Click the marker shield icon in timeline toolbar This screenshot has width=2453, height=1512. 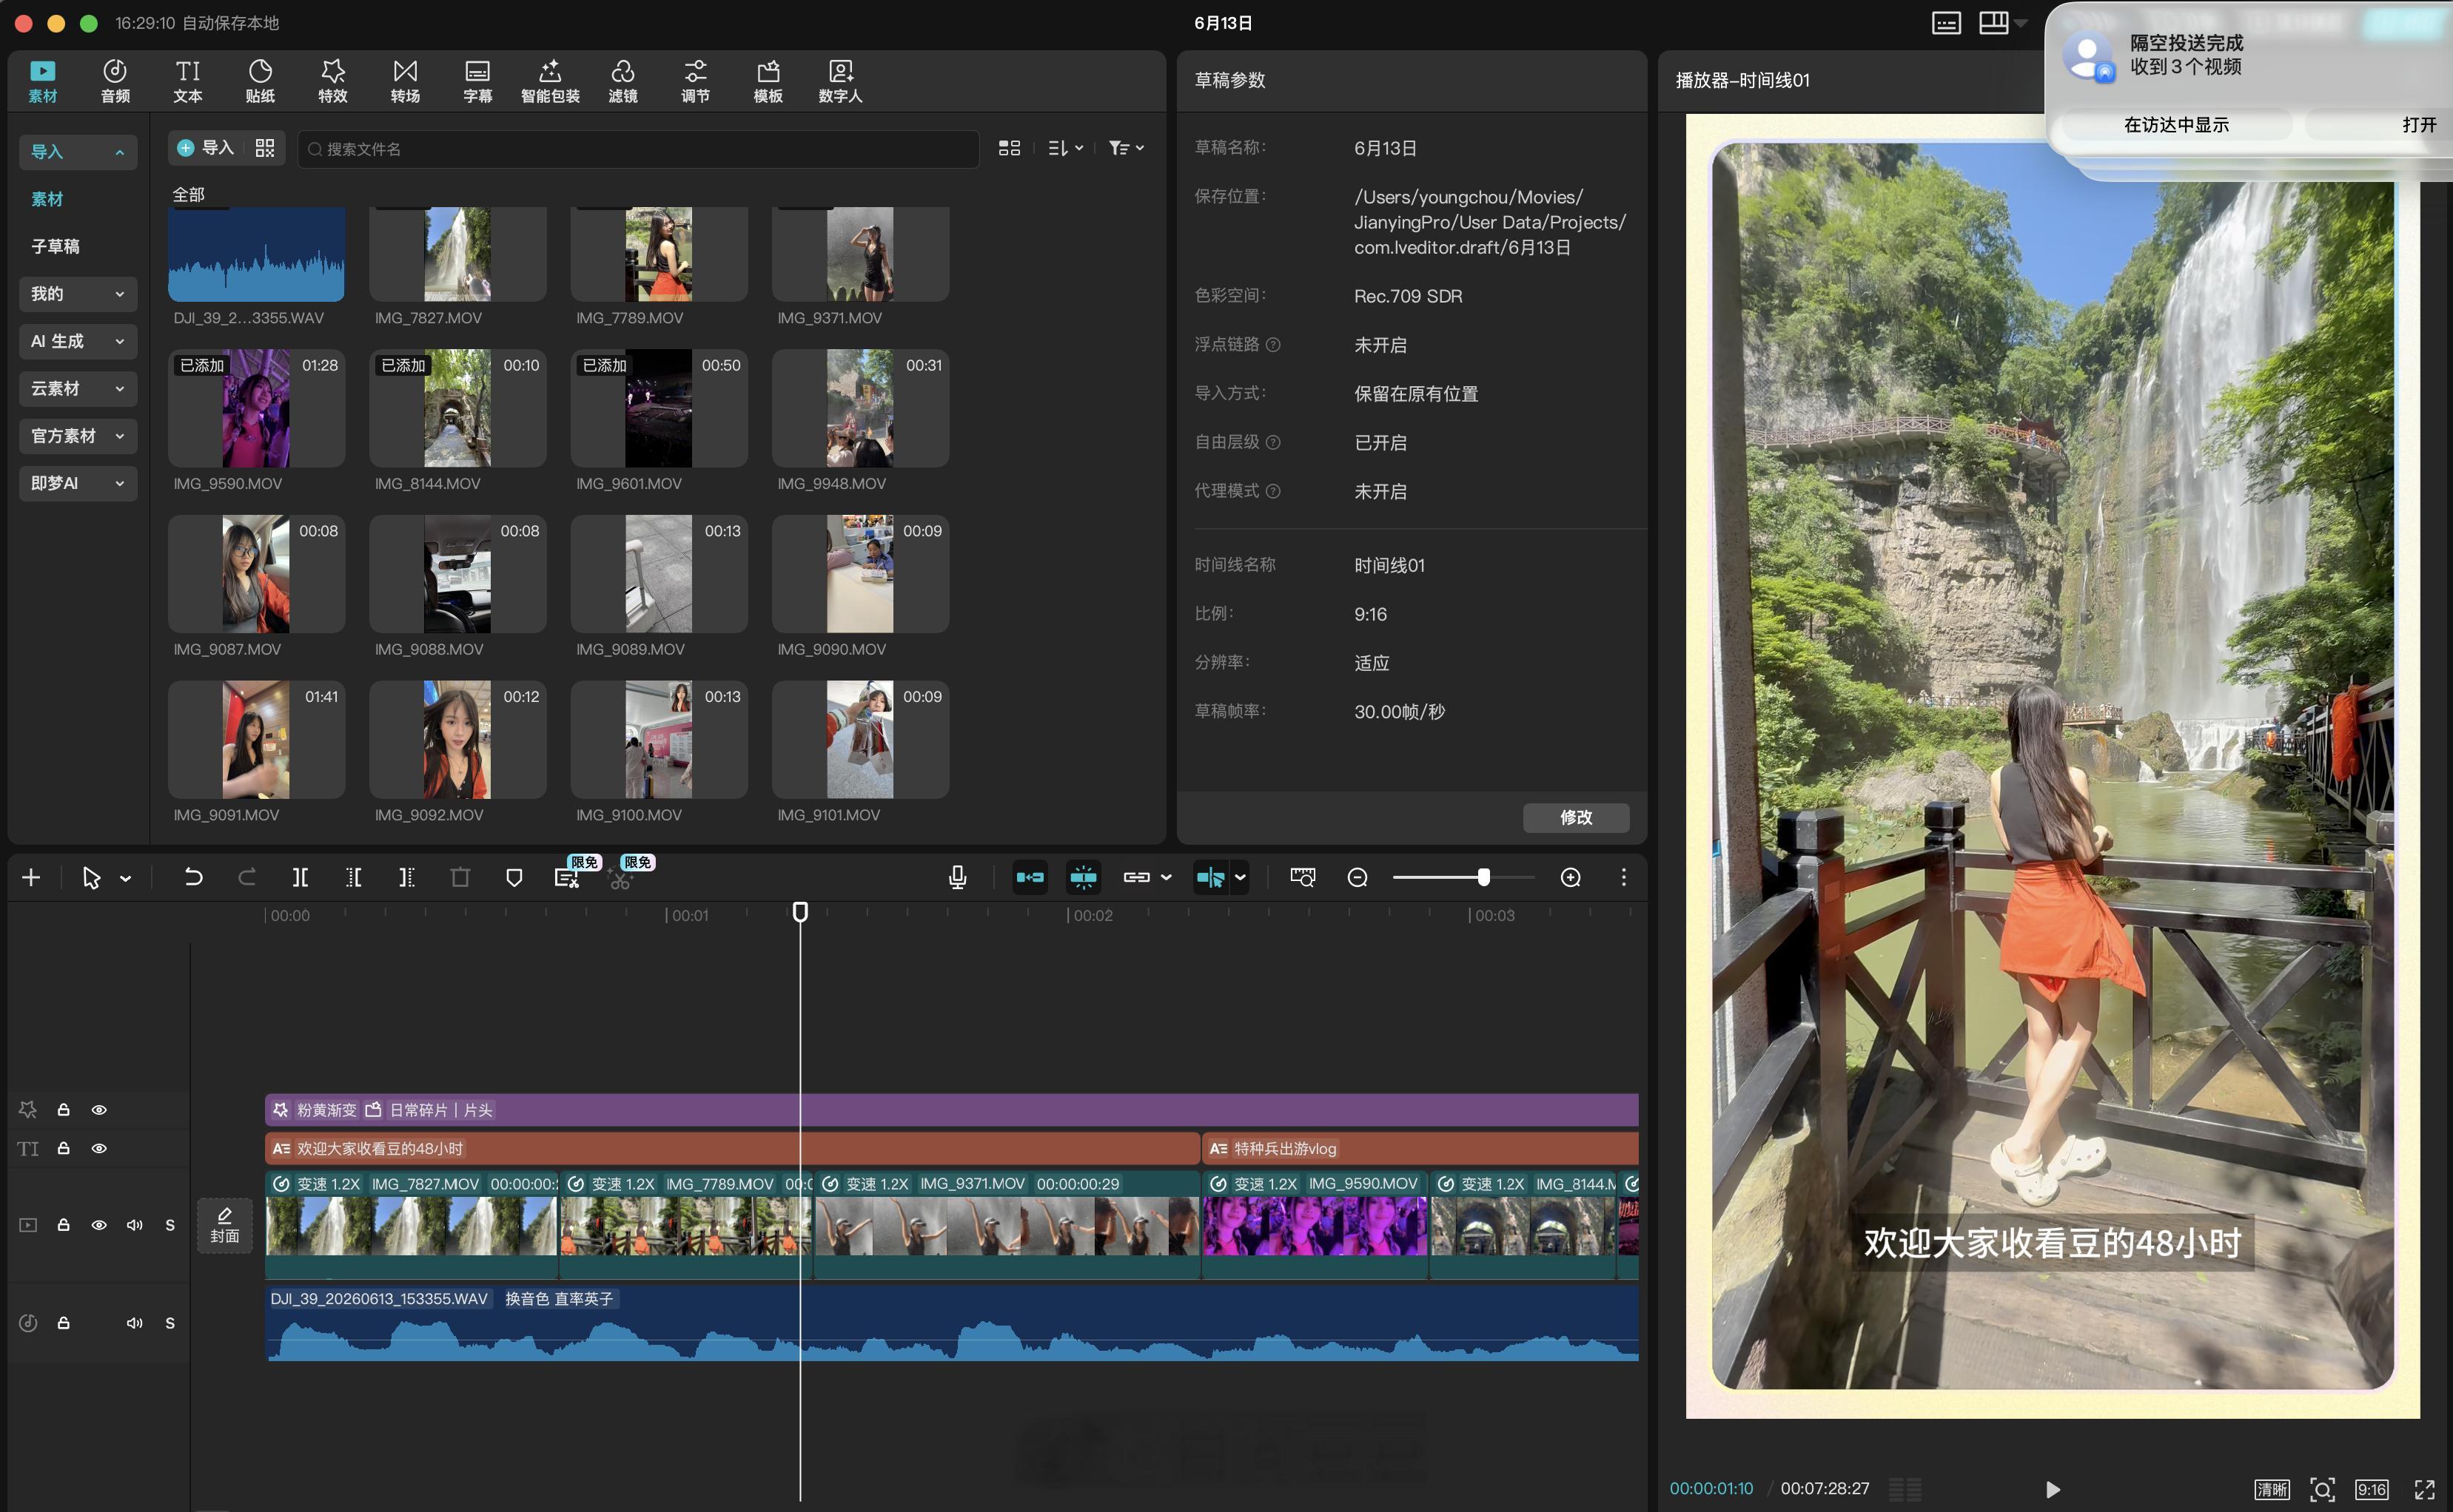pyautogui.click(x=514, y=877)
